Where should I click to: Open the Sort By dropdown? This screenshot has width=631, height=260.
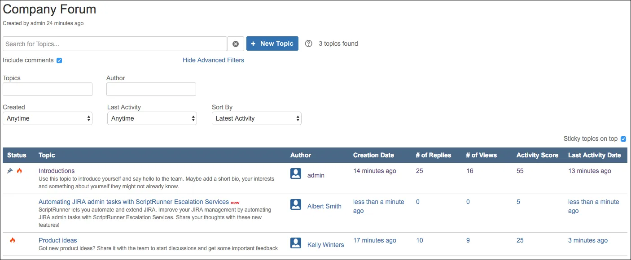coord(257,118)
